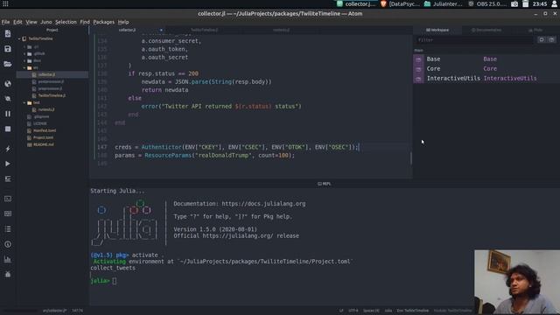Switch to the runtests.jl editor tab
This screenshot has height=315, width=560.
pos(282,30)
